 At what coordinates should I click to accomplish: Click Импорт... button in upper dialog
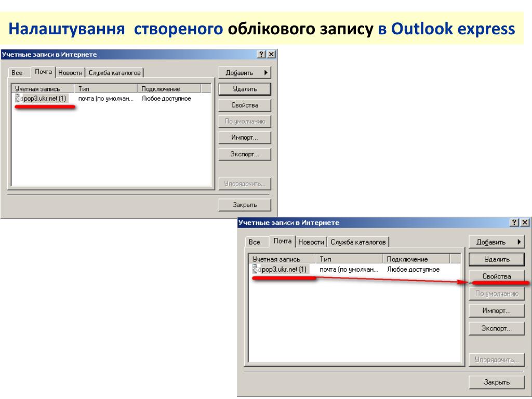coord(245,137)
